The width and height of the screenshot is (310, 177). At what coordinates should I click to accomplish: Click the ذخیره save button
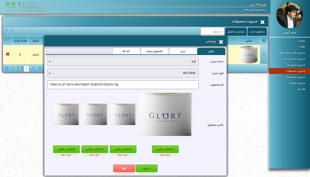point(146,168)
